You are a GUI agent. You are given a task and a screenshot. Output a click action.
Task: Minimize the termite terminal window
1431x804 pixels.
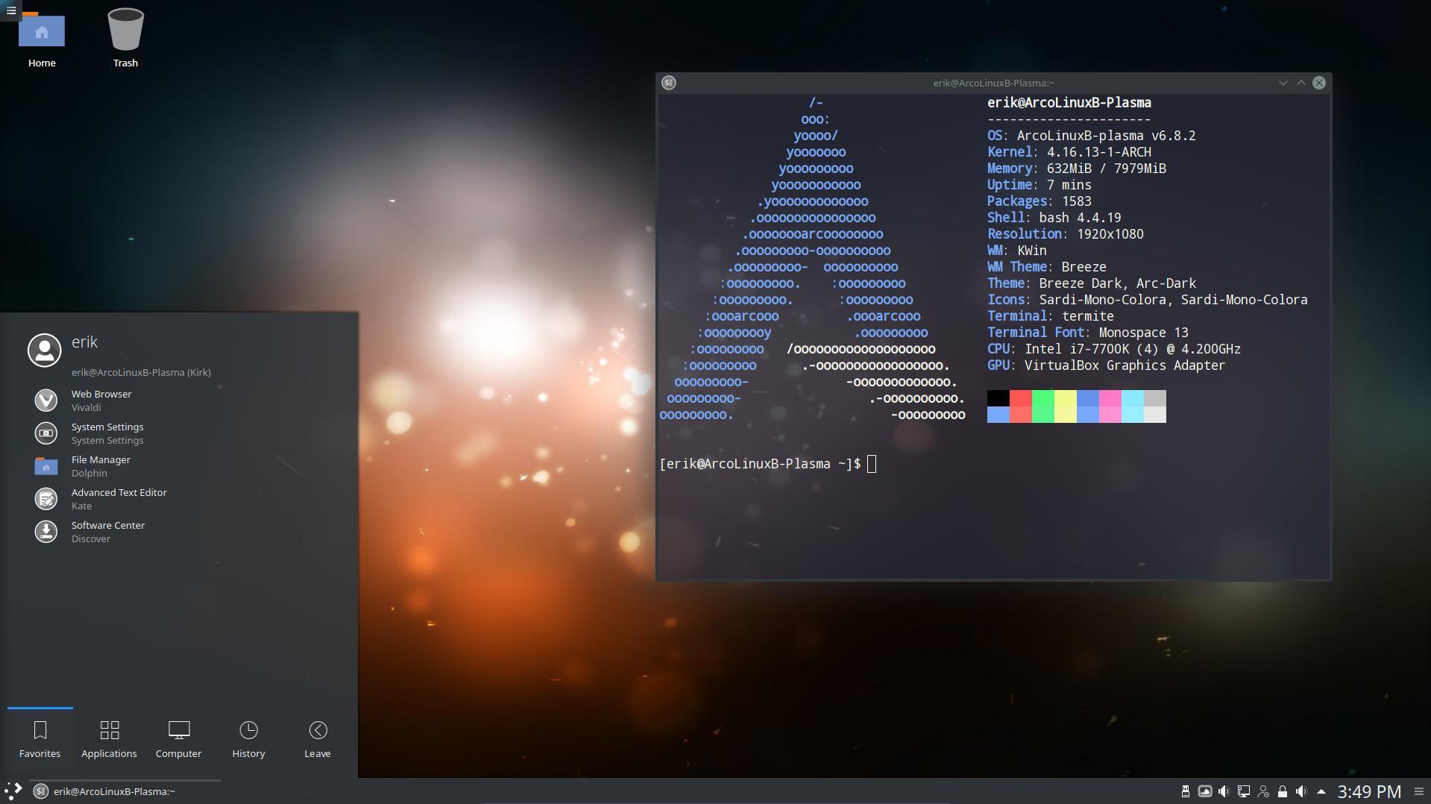point(1283,83)
